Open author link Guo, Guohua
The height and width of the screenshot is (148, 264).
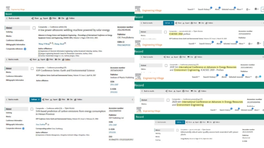pyautogui.click(x=41, y=125)
